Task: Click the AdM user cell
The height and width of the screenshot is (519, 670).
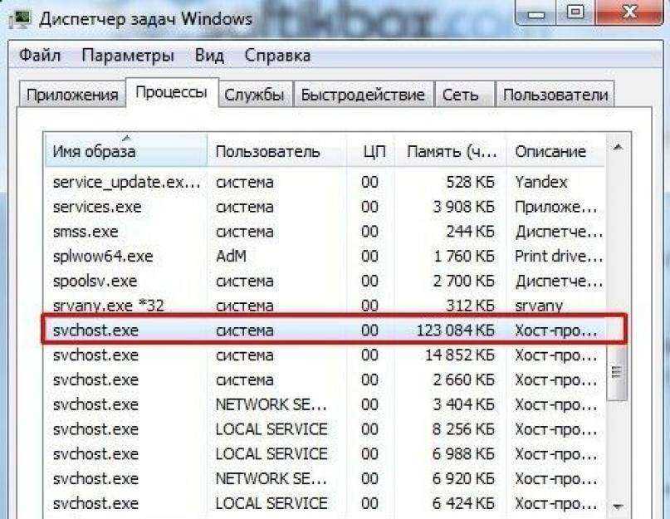Action: (x=231, y=256)
